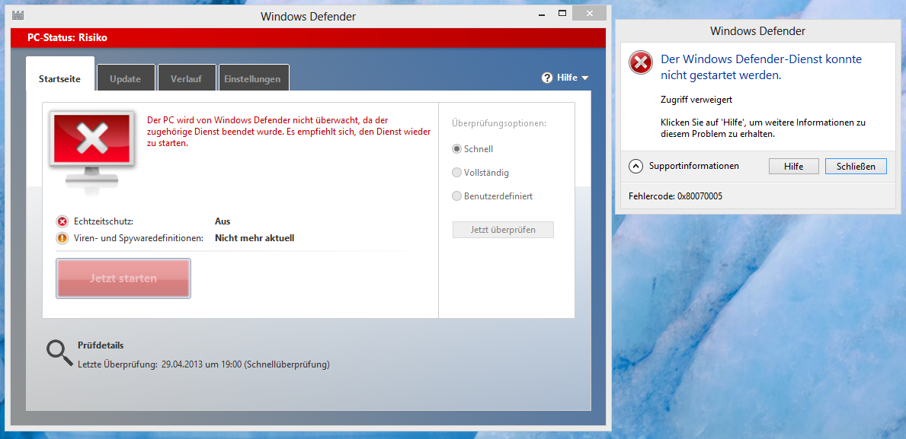Viewport: 906px width, 439px height.
Task: Collapse the Supportinformationen section
Action: point(635,166)
